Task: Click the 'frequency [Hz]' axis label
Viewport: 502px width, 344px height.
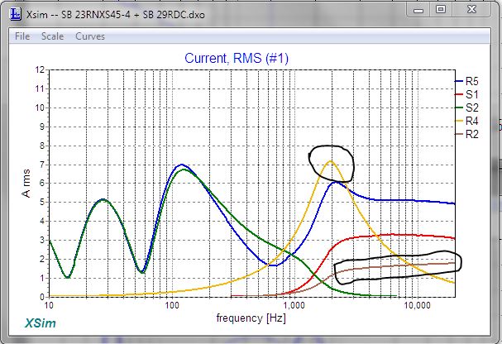Action: point(251,318)
